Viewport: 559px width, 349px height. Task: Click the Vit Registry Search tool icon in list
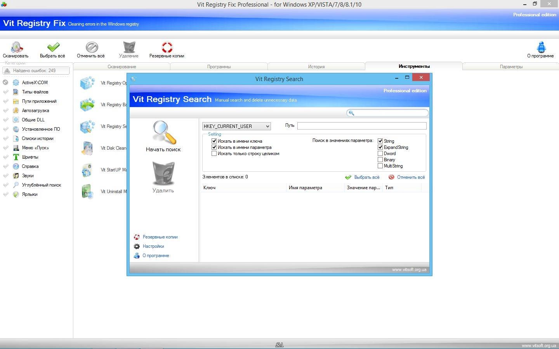(87, 126)
